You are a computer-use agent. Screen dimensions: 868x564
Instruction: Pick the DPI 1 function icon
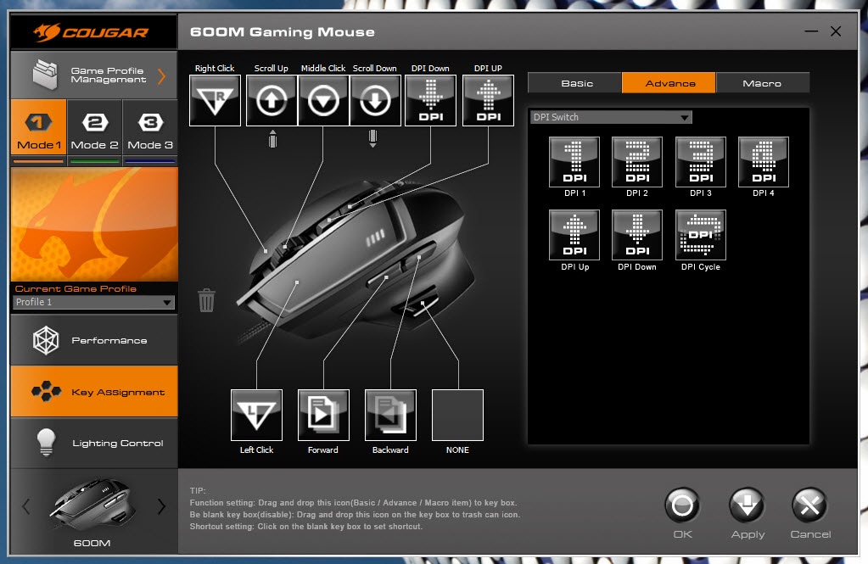574,162
